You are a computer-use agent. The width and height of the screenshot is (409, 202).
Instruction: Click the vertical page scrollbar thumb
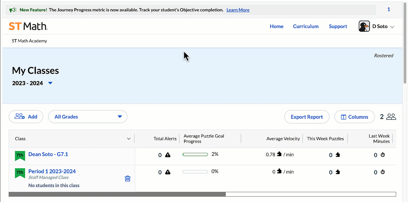[x=405, y=42]
